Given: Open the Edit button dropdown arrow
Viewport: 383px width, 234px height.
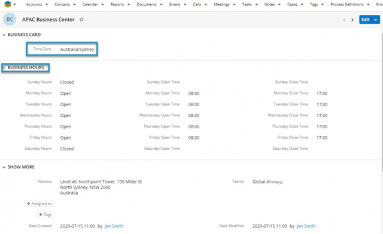Looking at the screenshot, I should [x=376, y=20].
